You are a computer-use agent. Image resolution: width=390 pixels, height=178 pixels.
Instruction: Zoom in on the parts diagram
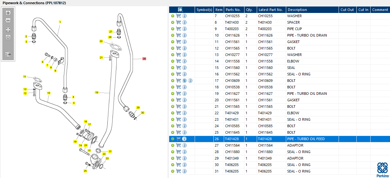8,13
